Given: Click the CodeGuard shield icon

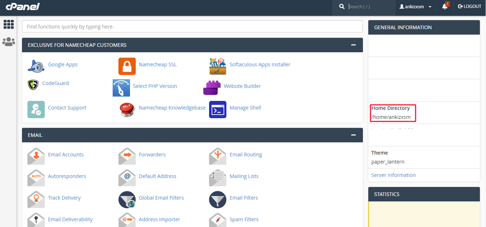Looking at the screenshot, I should (x=33, y=85).
